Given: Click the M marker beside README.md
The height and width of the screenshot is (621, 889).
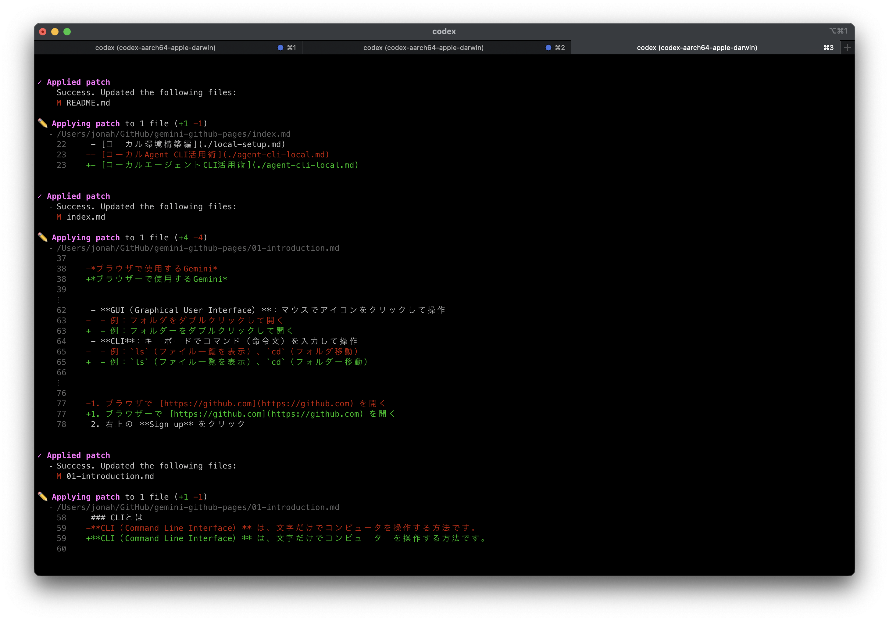Looking at the screenshot, I should 59,103.
